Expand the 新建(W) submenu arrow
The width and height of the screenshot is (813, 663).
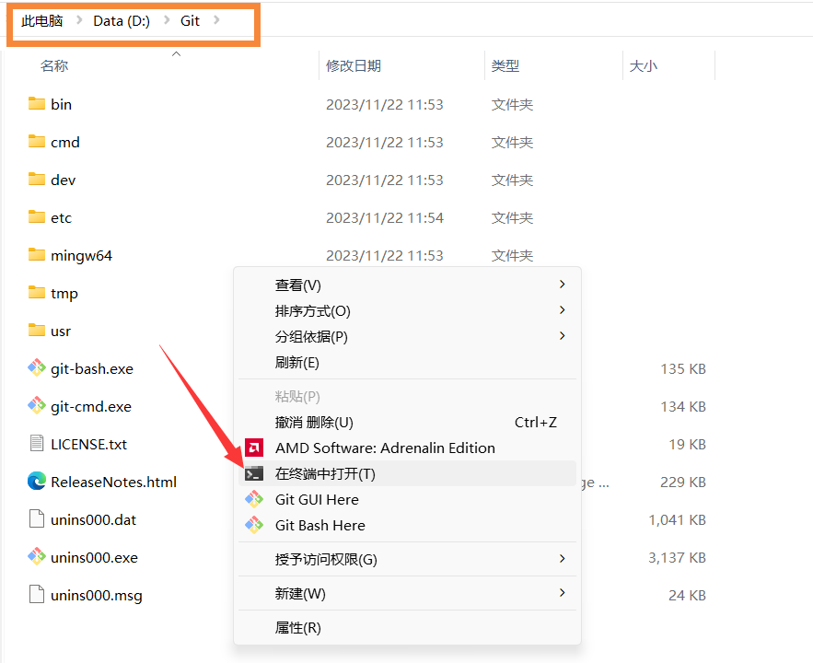coord(563,592)
